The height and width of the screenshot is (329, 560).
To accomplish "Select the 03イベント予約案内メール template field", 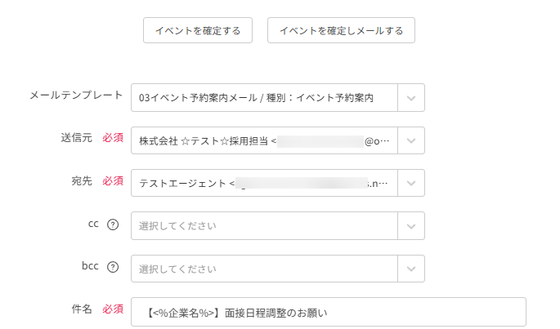I will 263,97.
